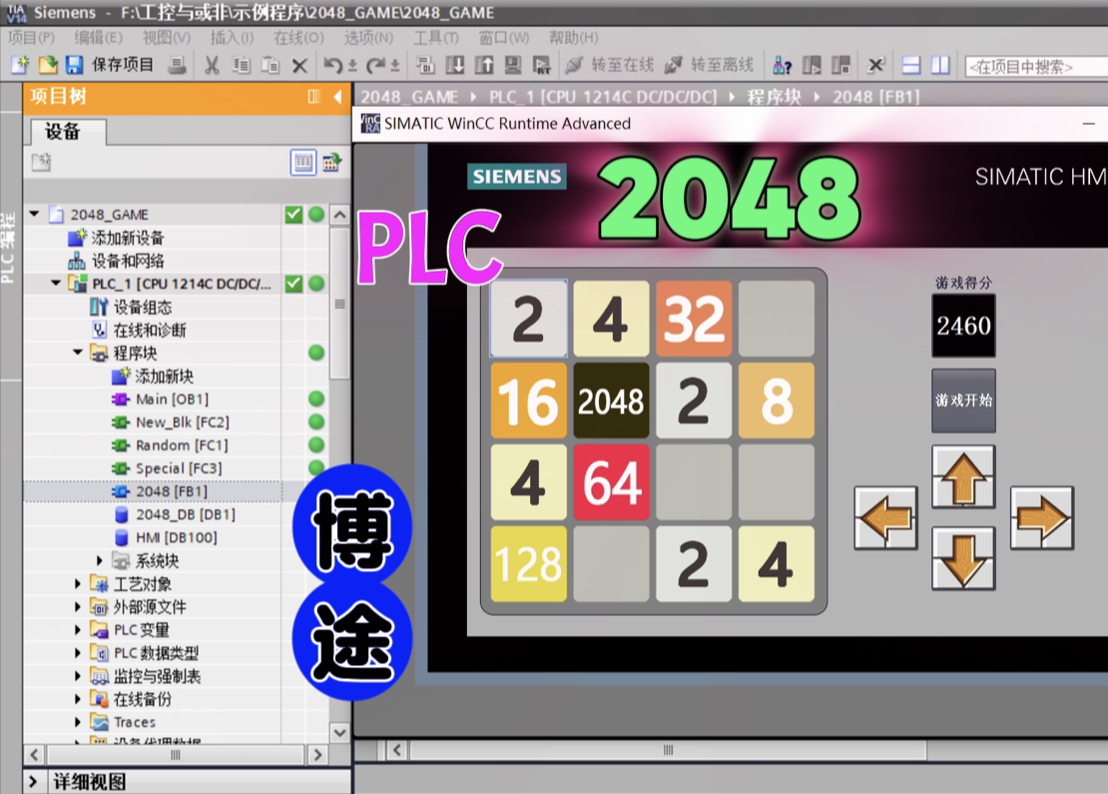The image size is (1108, 794).
Task: Save the project with 保存项目 button
Action: click(x=110, y=65)
